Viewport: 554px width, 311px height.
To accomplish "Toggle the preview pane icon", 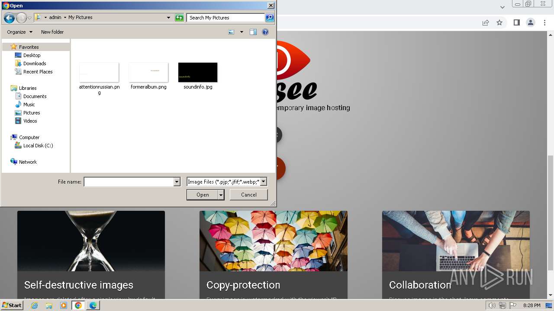I will tap(253, 32).
